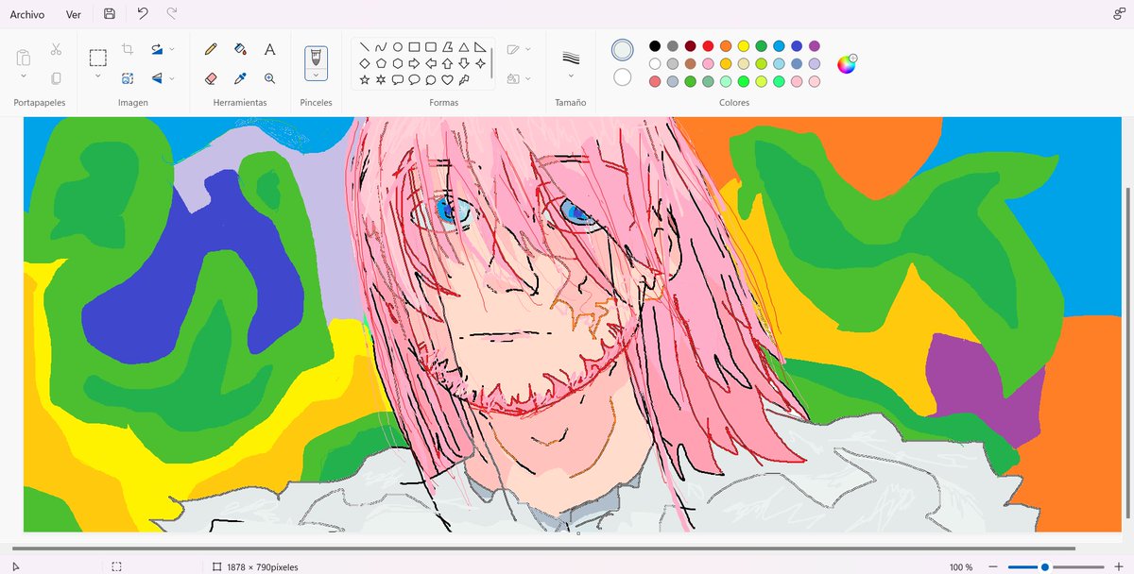
Task: Select the Color picker eyedropper
Action: (240, 78)
